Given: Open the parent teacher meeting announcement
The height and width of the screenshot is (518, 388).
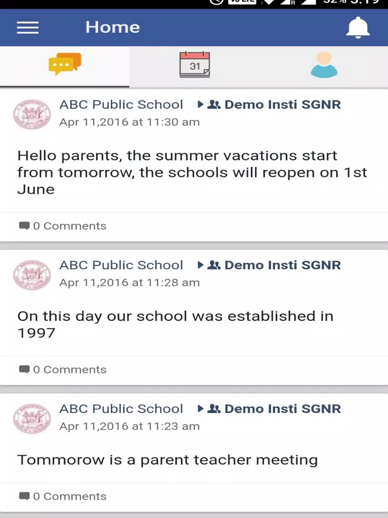Looking at the screenshot, I should 168,460.
